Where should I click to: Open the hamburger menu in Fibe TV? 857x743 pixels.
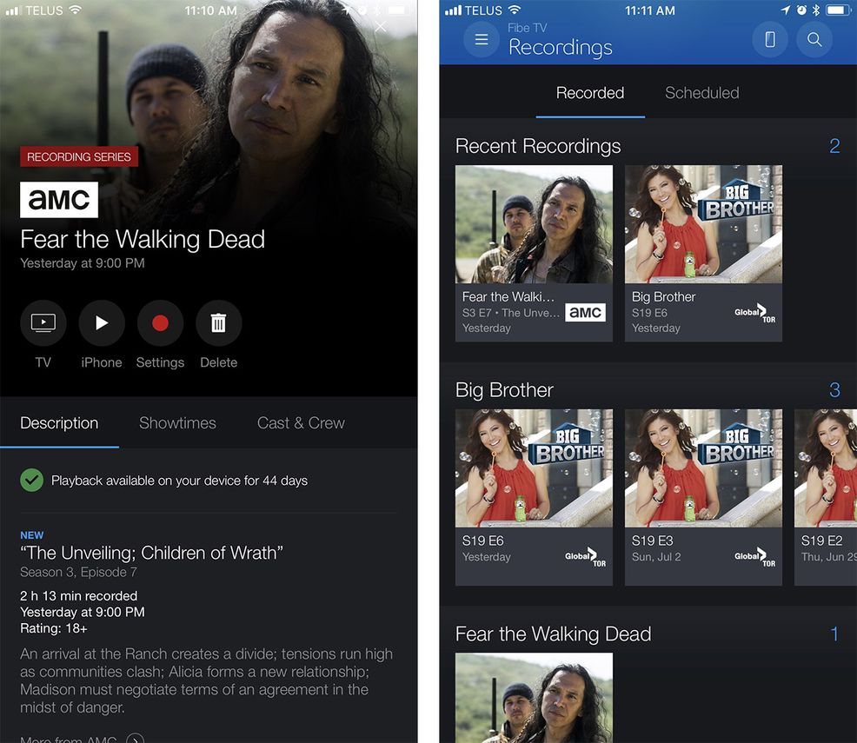[x=481, y=39]
